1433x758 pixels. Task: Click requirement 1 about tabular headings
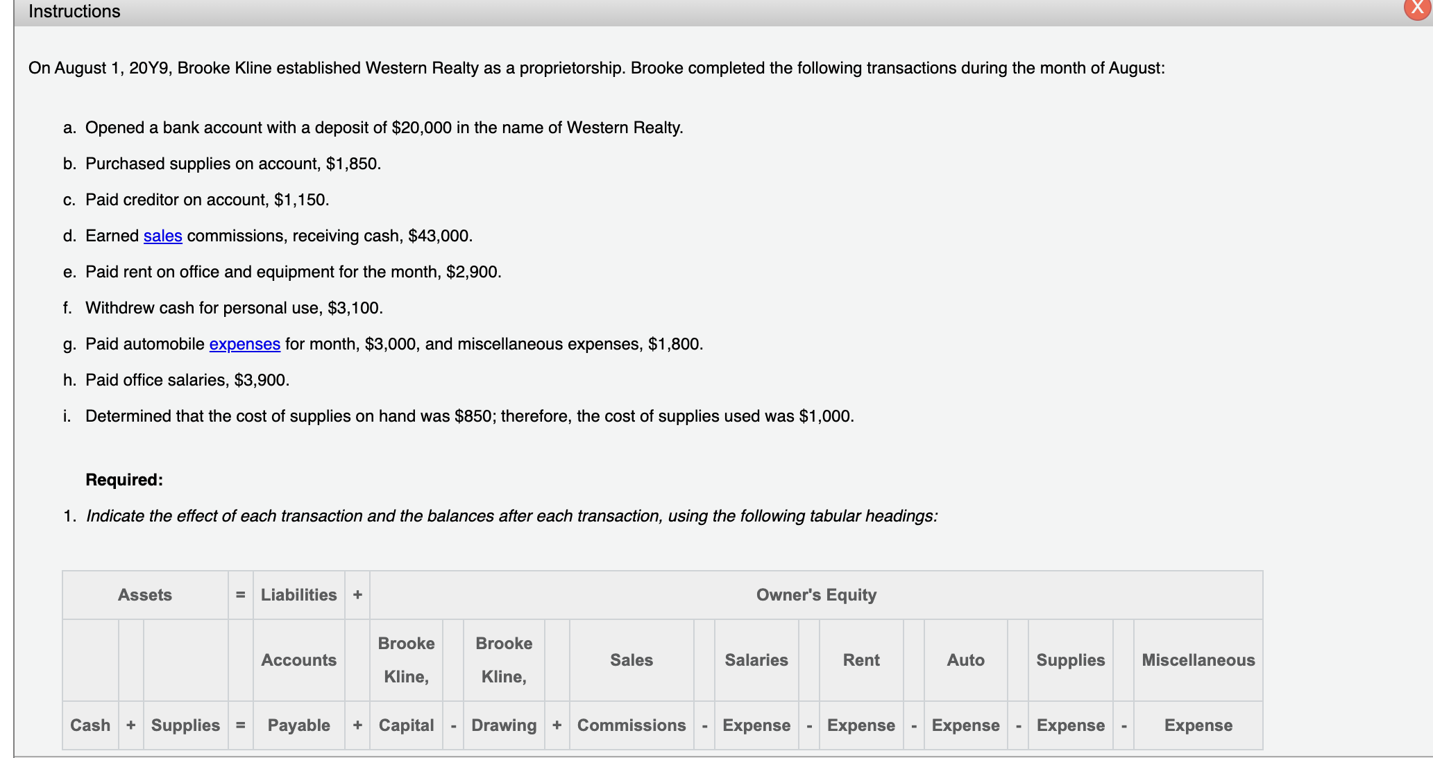click(x=511, y=516)
